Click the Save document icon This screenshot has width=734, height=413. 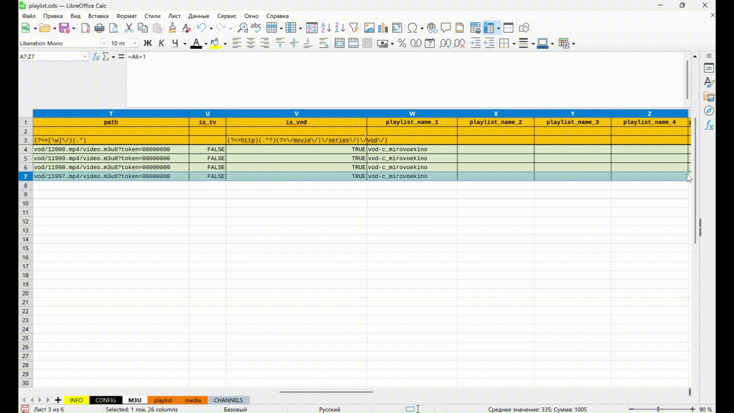point(64,28)
